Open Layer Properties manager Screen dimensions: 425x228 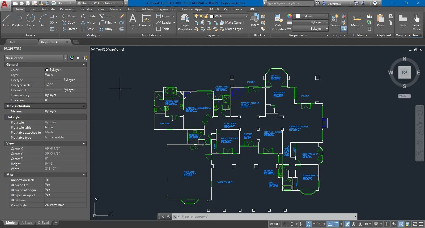[x=185, y=22]
